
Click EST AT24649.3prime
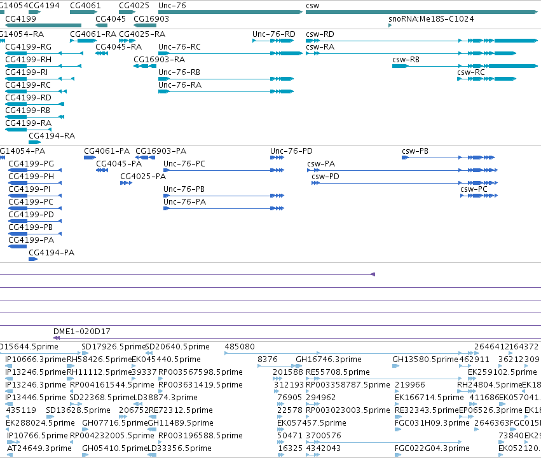39,448
